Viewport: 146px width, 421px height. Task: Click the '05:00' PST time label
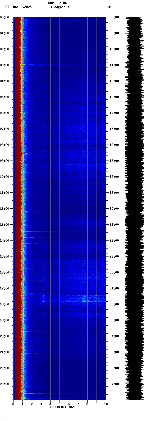(5, 97)
